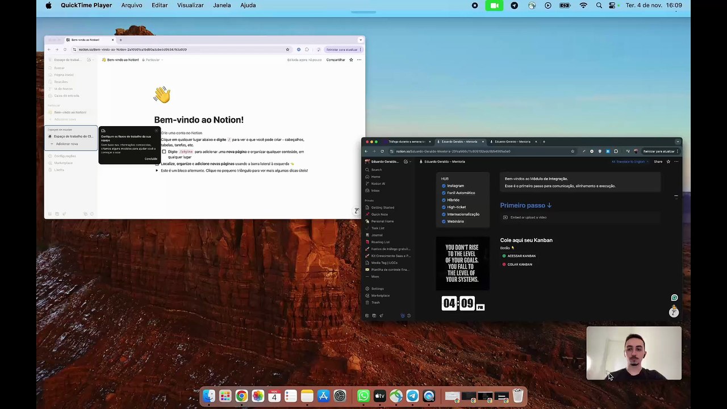
Task: Expand the 'Este é um bloco alternante' toggle
Action: pos(157,170)
